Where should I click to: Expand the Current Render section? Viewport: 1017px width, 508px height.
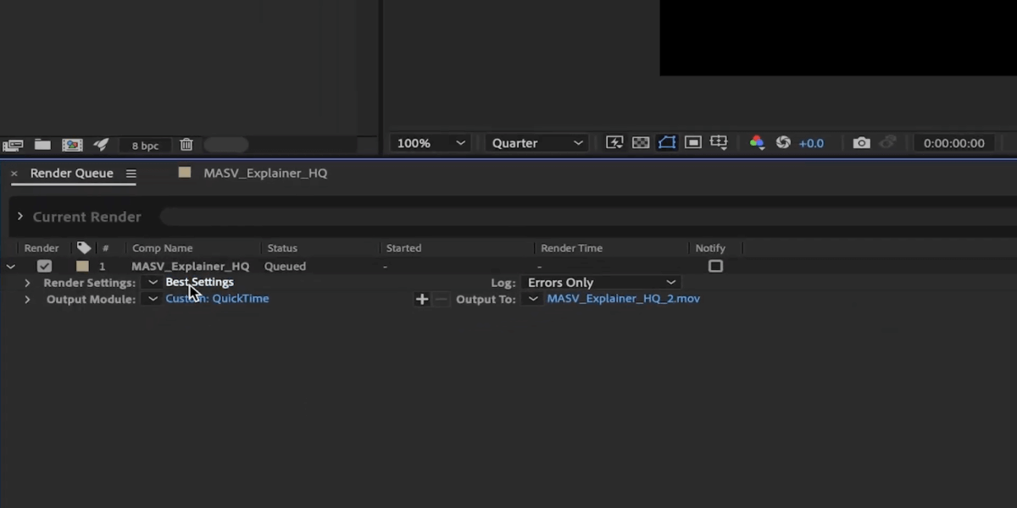[x=20, y=217]
